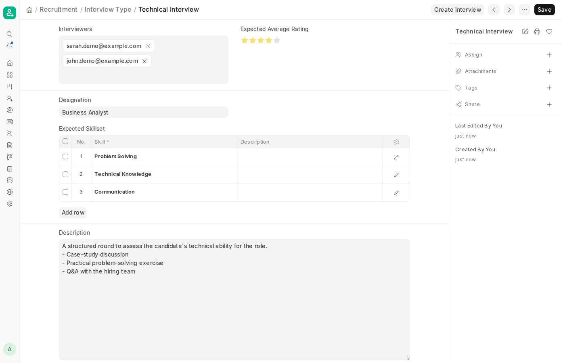Set Expected Average Rating to five stars
This screenshot has width=565, height=363.
click(277, 40)
